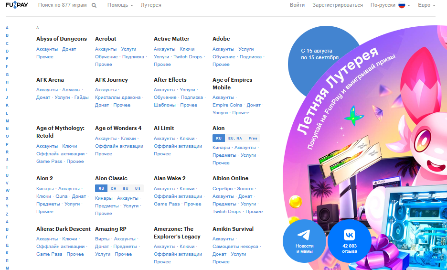This screenshot has height=270, width=447.
Task: Open Донат under Abyss of Dungeons
Action: pyautogui.click(x=69, y=49)
